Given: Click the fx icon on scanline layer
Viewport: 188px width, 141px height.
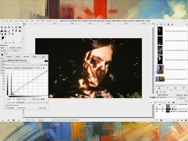Looking at the screenshot, I should [163, 107].
